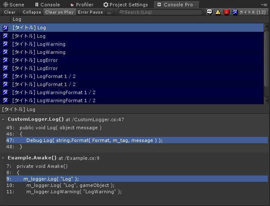Click source line 7 private void Awake()
270x206 pixels.
[x=137, y=166]
